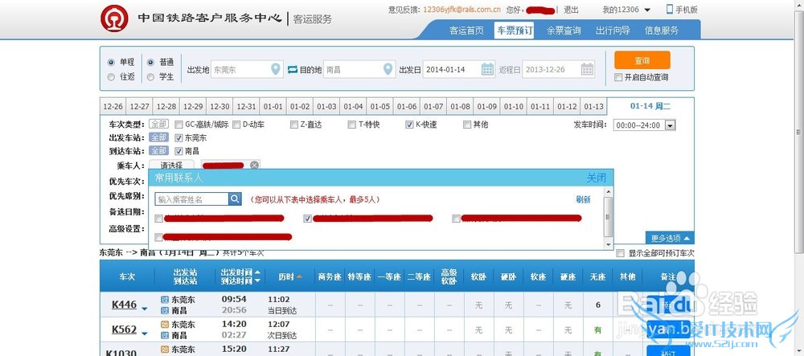
Task: Select the round-trip radio
Action: click(111, 77)
